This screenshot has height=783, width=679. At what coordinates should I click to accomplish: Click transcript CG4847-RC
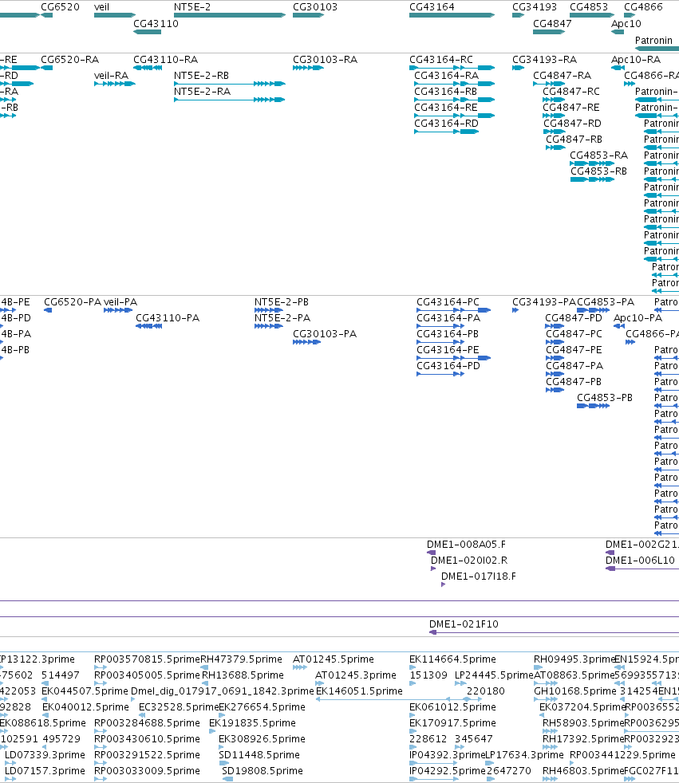[571, 92]
